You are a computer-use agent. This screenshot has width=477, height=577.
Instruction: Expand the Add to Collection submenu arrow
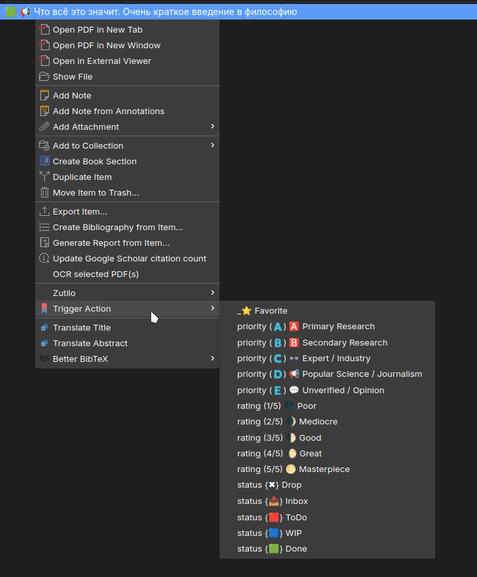tap(212, 145)
